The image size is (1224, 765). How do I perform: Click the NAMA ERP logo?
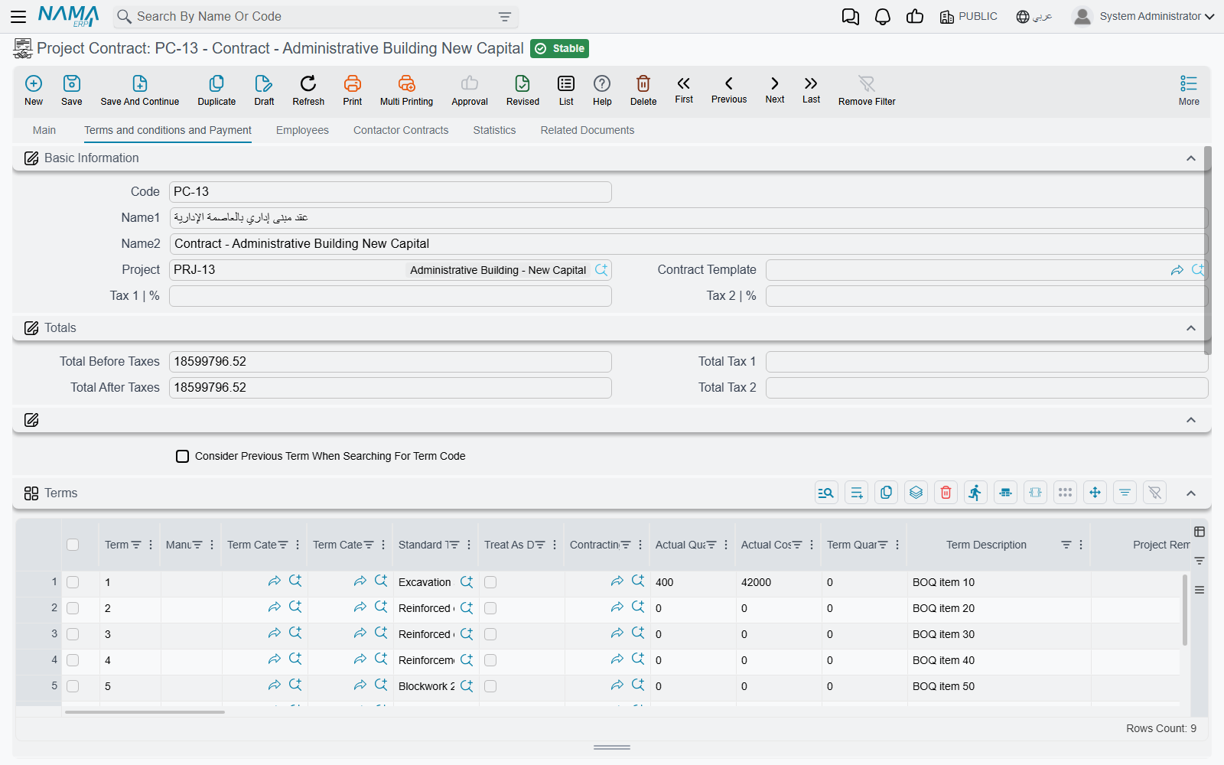tap(68, 16)
